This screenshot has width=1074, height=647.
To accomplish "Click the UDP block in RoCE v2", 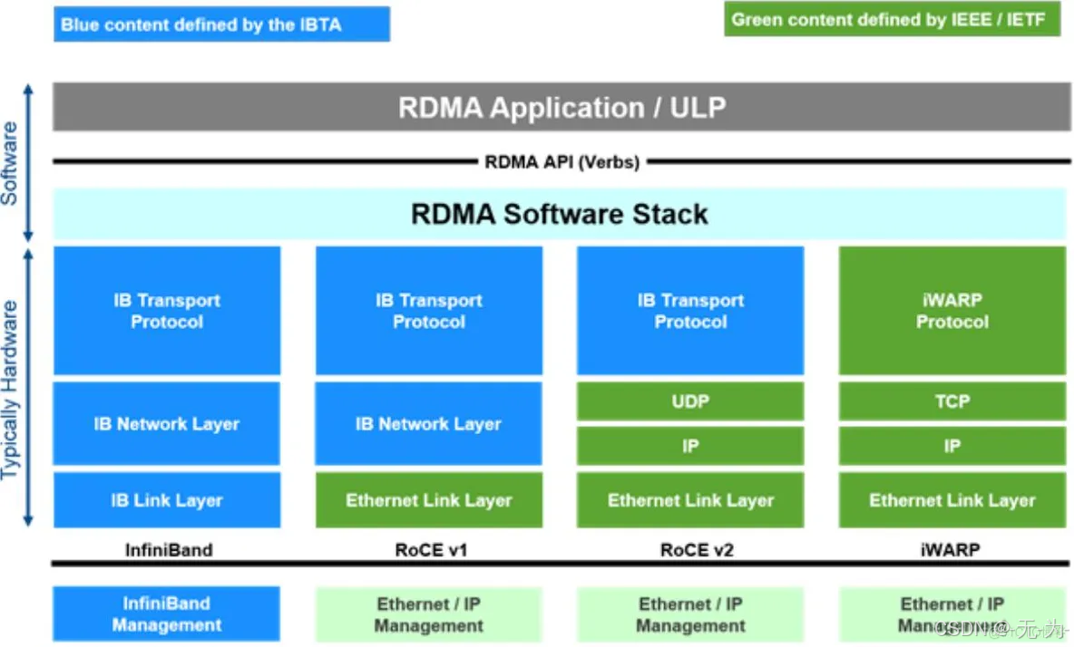I will click(689, 401).
